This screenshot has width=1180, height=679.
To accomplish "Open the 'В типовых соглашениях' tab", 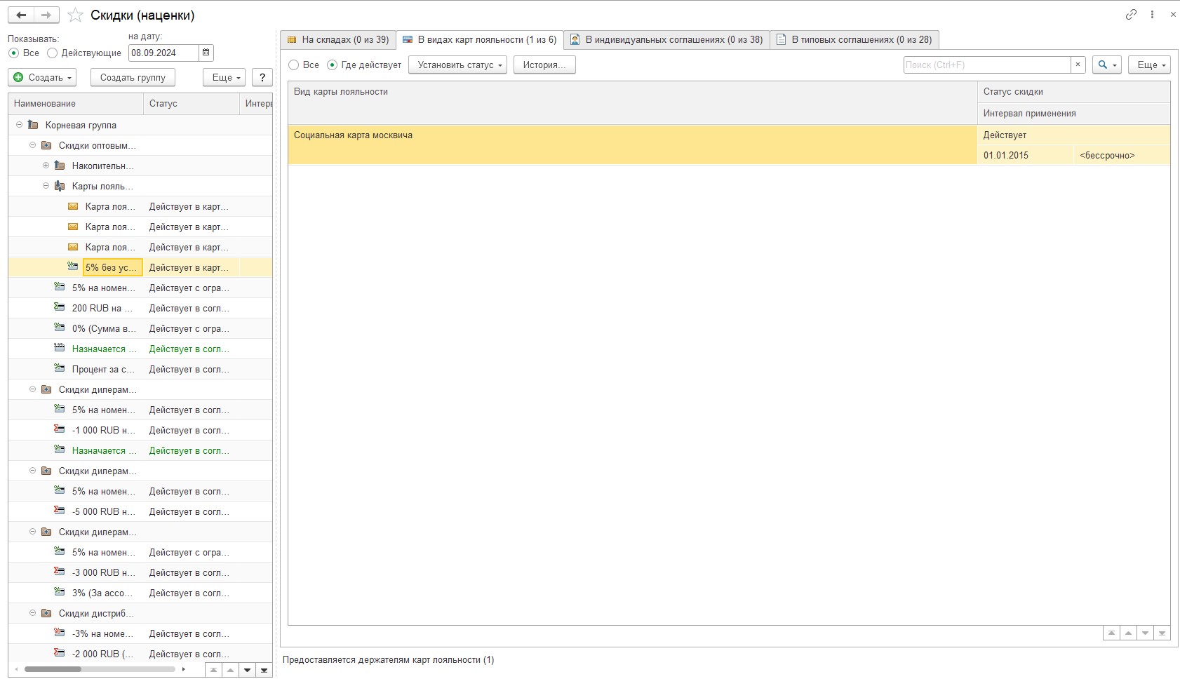I will 854,40.
